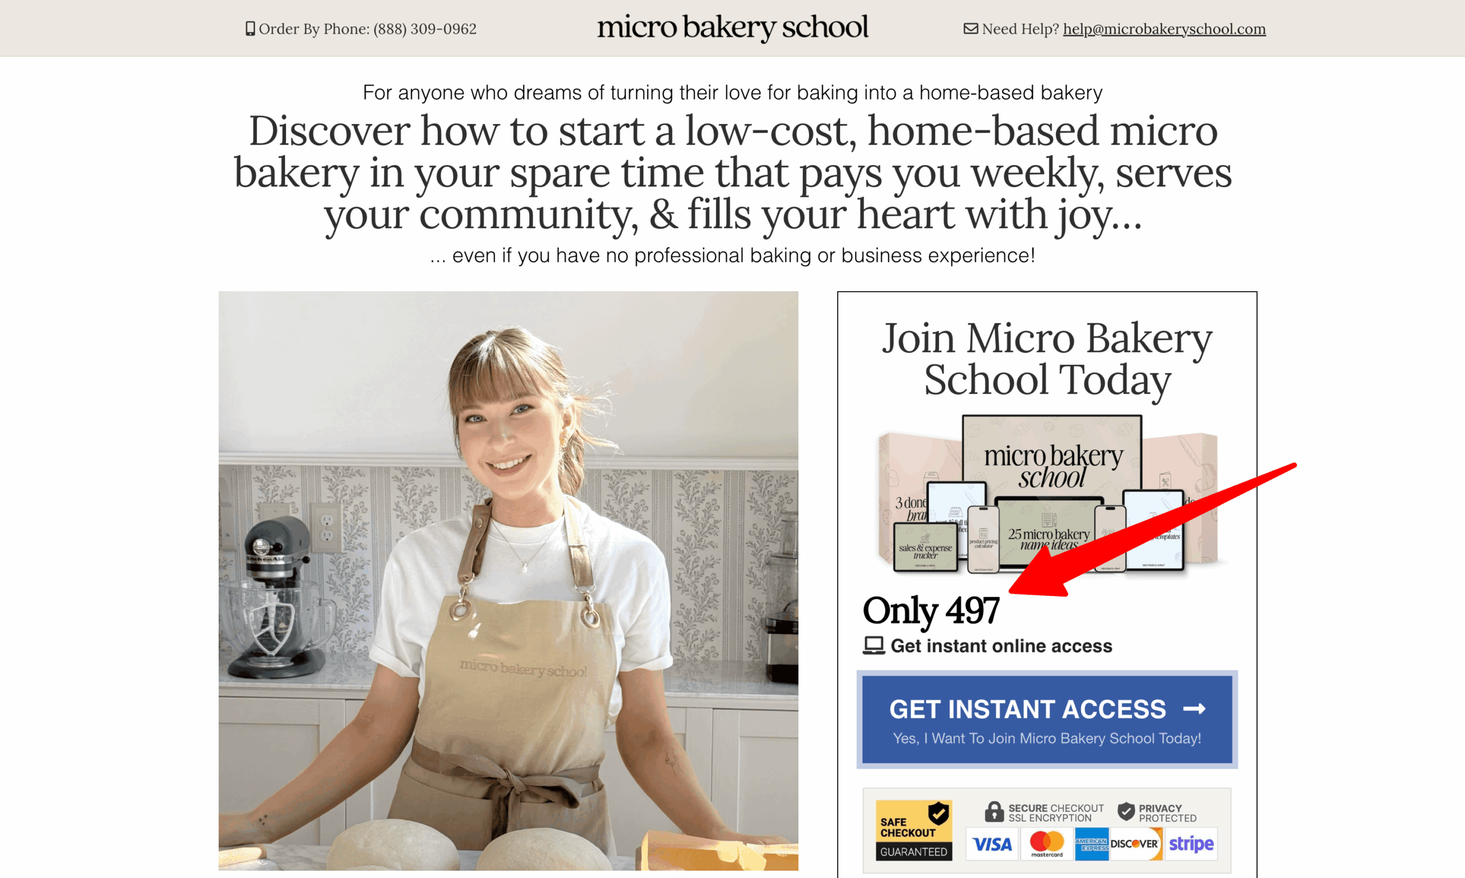Click the course bundle product mockup image

(x=1048, y=495)
